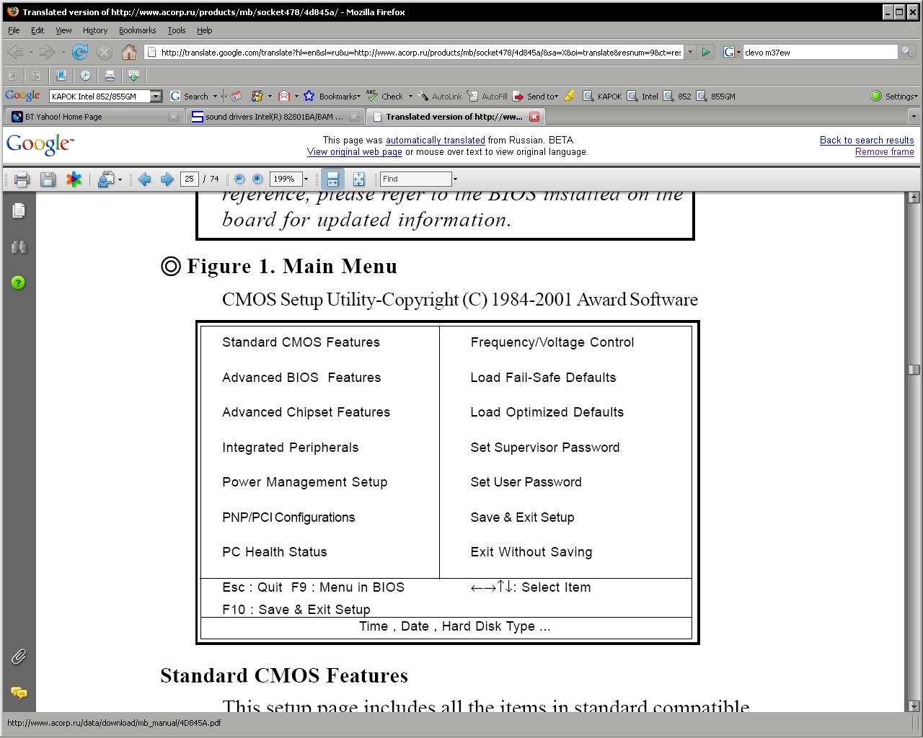923x738 pixels.
Task: Click the PDF page number field
Action: pos(190,179)
